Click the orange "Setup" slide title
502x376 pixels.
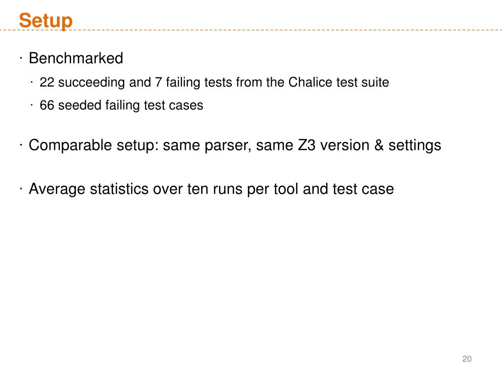click(46, 21)
